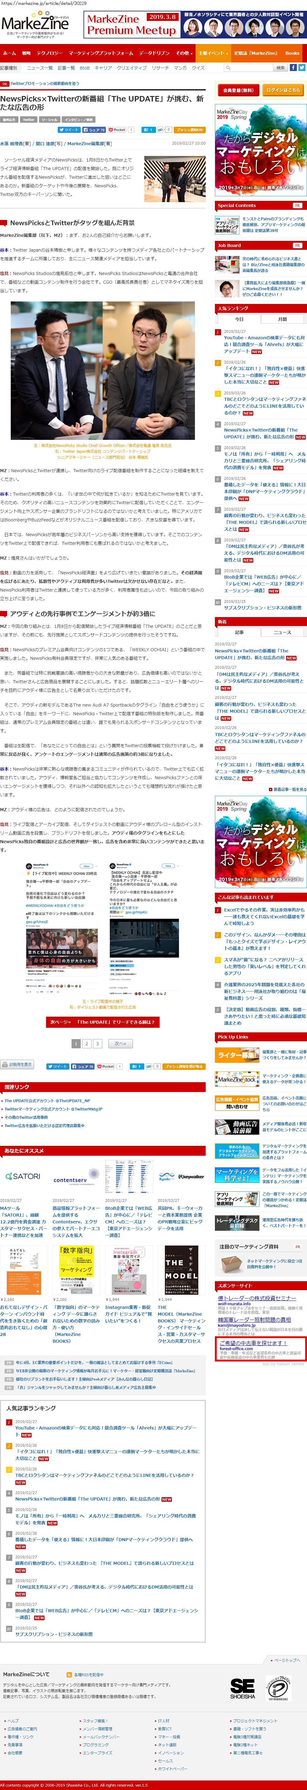Open the Facebook icon beside the search box
The height and width of the screenshot is (1790, 307).
coord(293,67)
